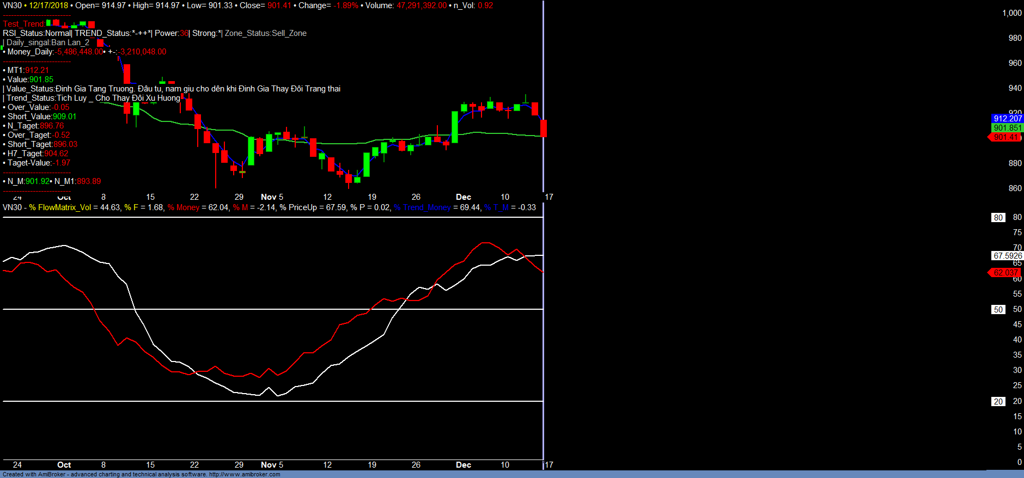This screenshot has height=478, width=1024.
Task: Click the Zone_Status:Sell_Zone text
Action: (x=265, y=33)
